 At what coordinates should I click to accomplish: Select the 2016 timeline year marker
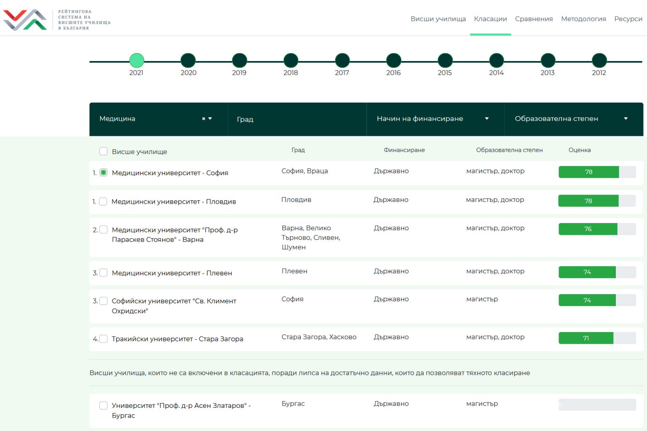click(393, 61)
